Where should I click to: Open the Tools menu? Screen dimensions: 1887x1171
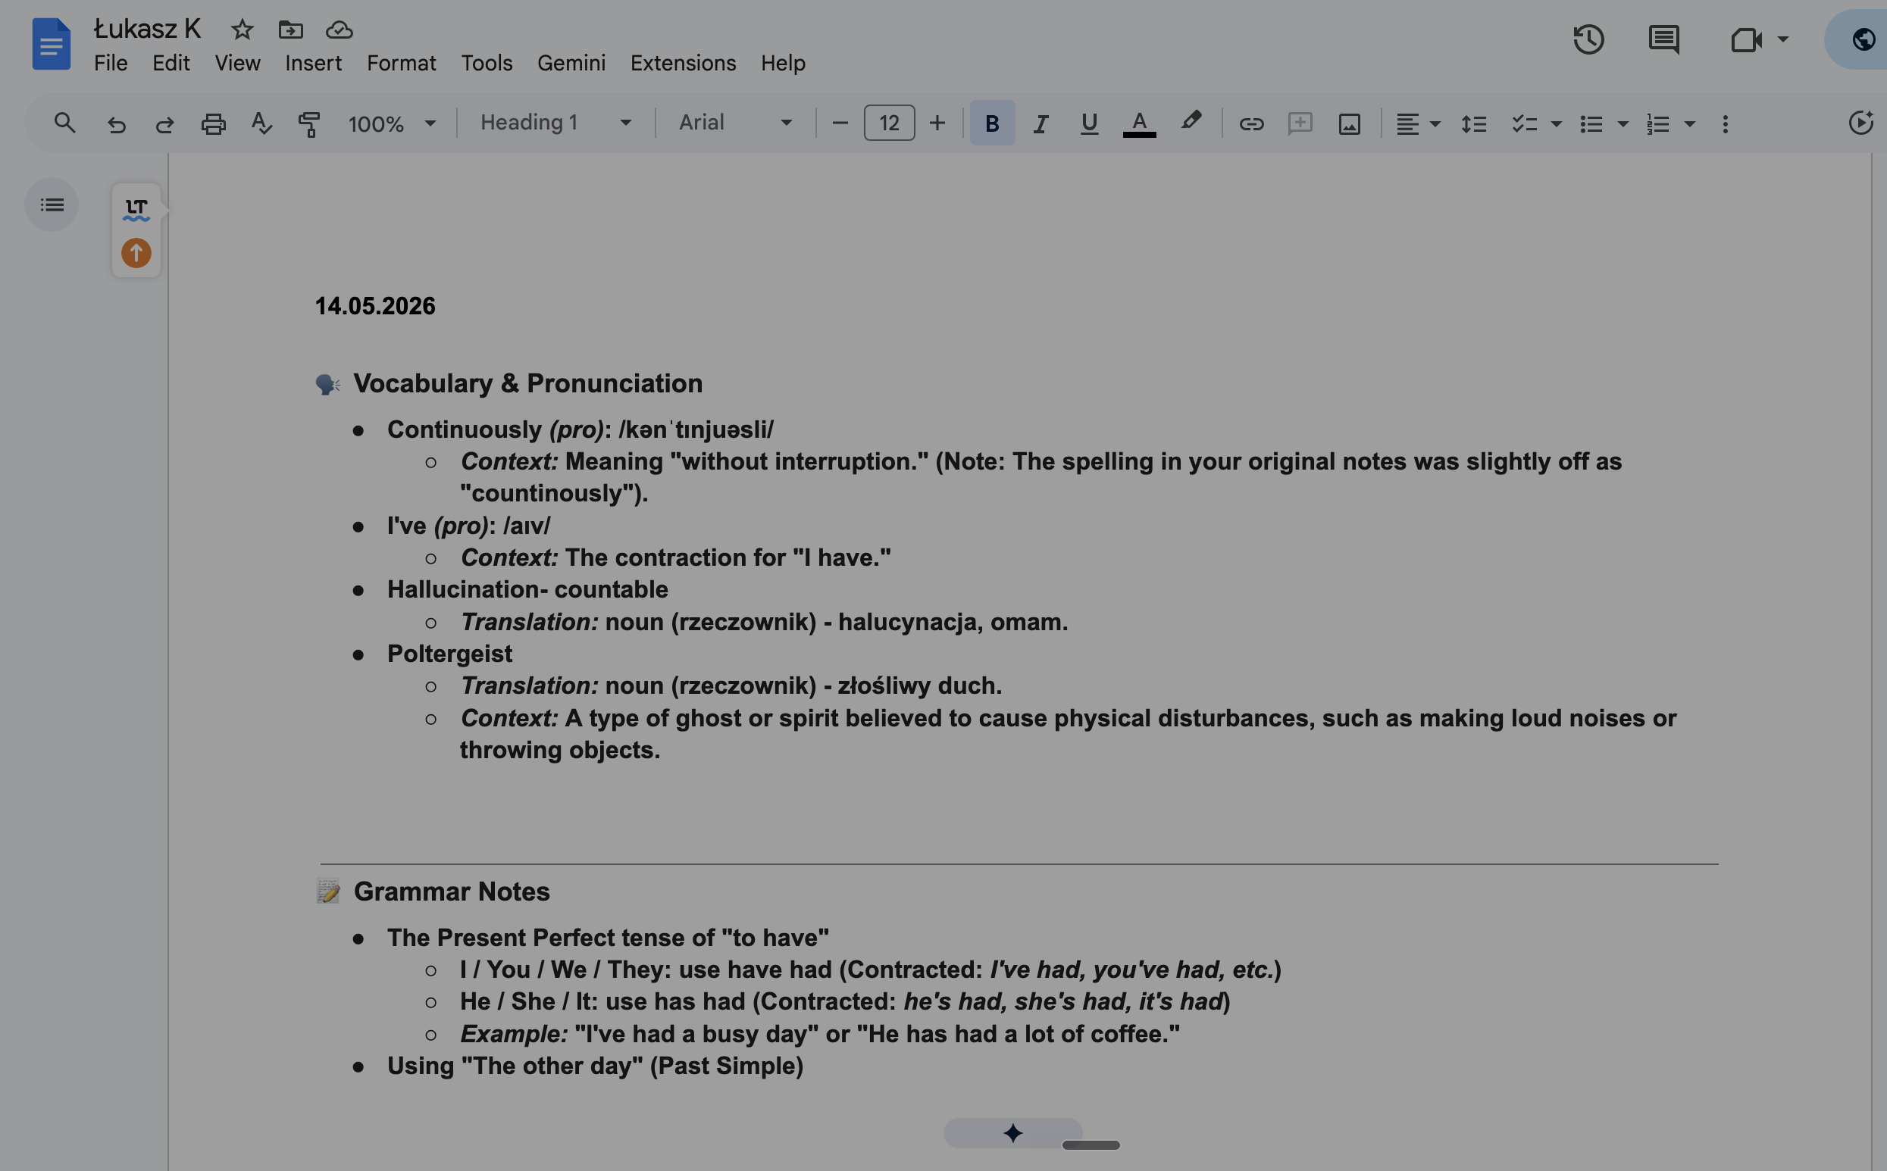pyautogui.click(x=487, y=63)
